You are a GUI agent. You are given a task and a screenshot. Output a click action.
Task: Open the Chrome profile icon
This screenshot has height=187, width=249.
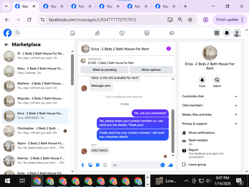click(206, 19)
